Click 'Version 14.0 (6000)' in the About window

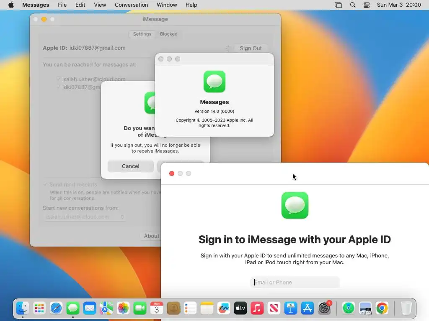tap(214, 111)
